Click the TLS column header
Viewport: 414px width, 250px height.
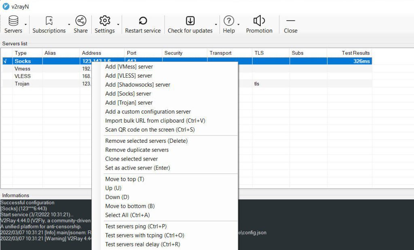click(x=259, y=53)
